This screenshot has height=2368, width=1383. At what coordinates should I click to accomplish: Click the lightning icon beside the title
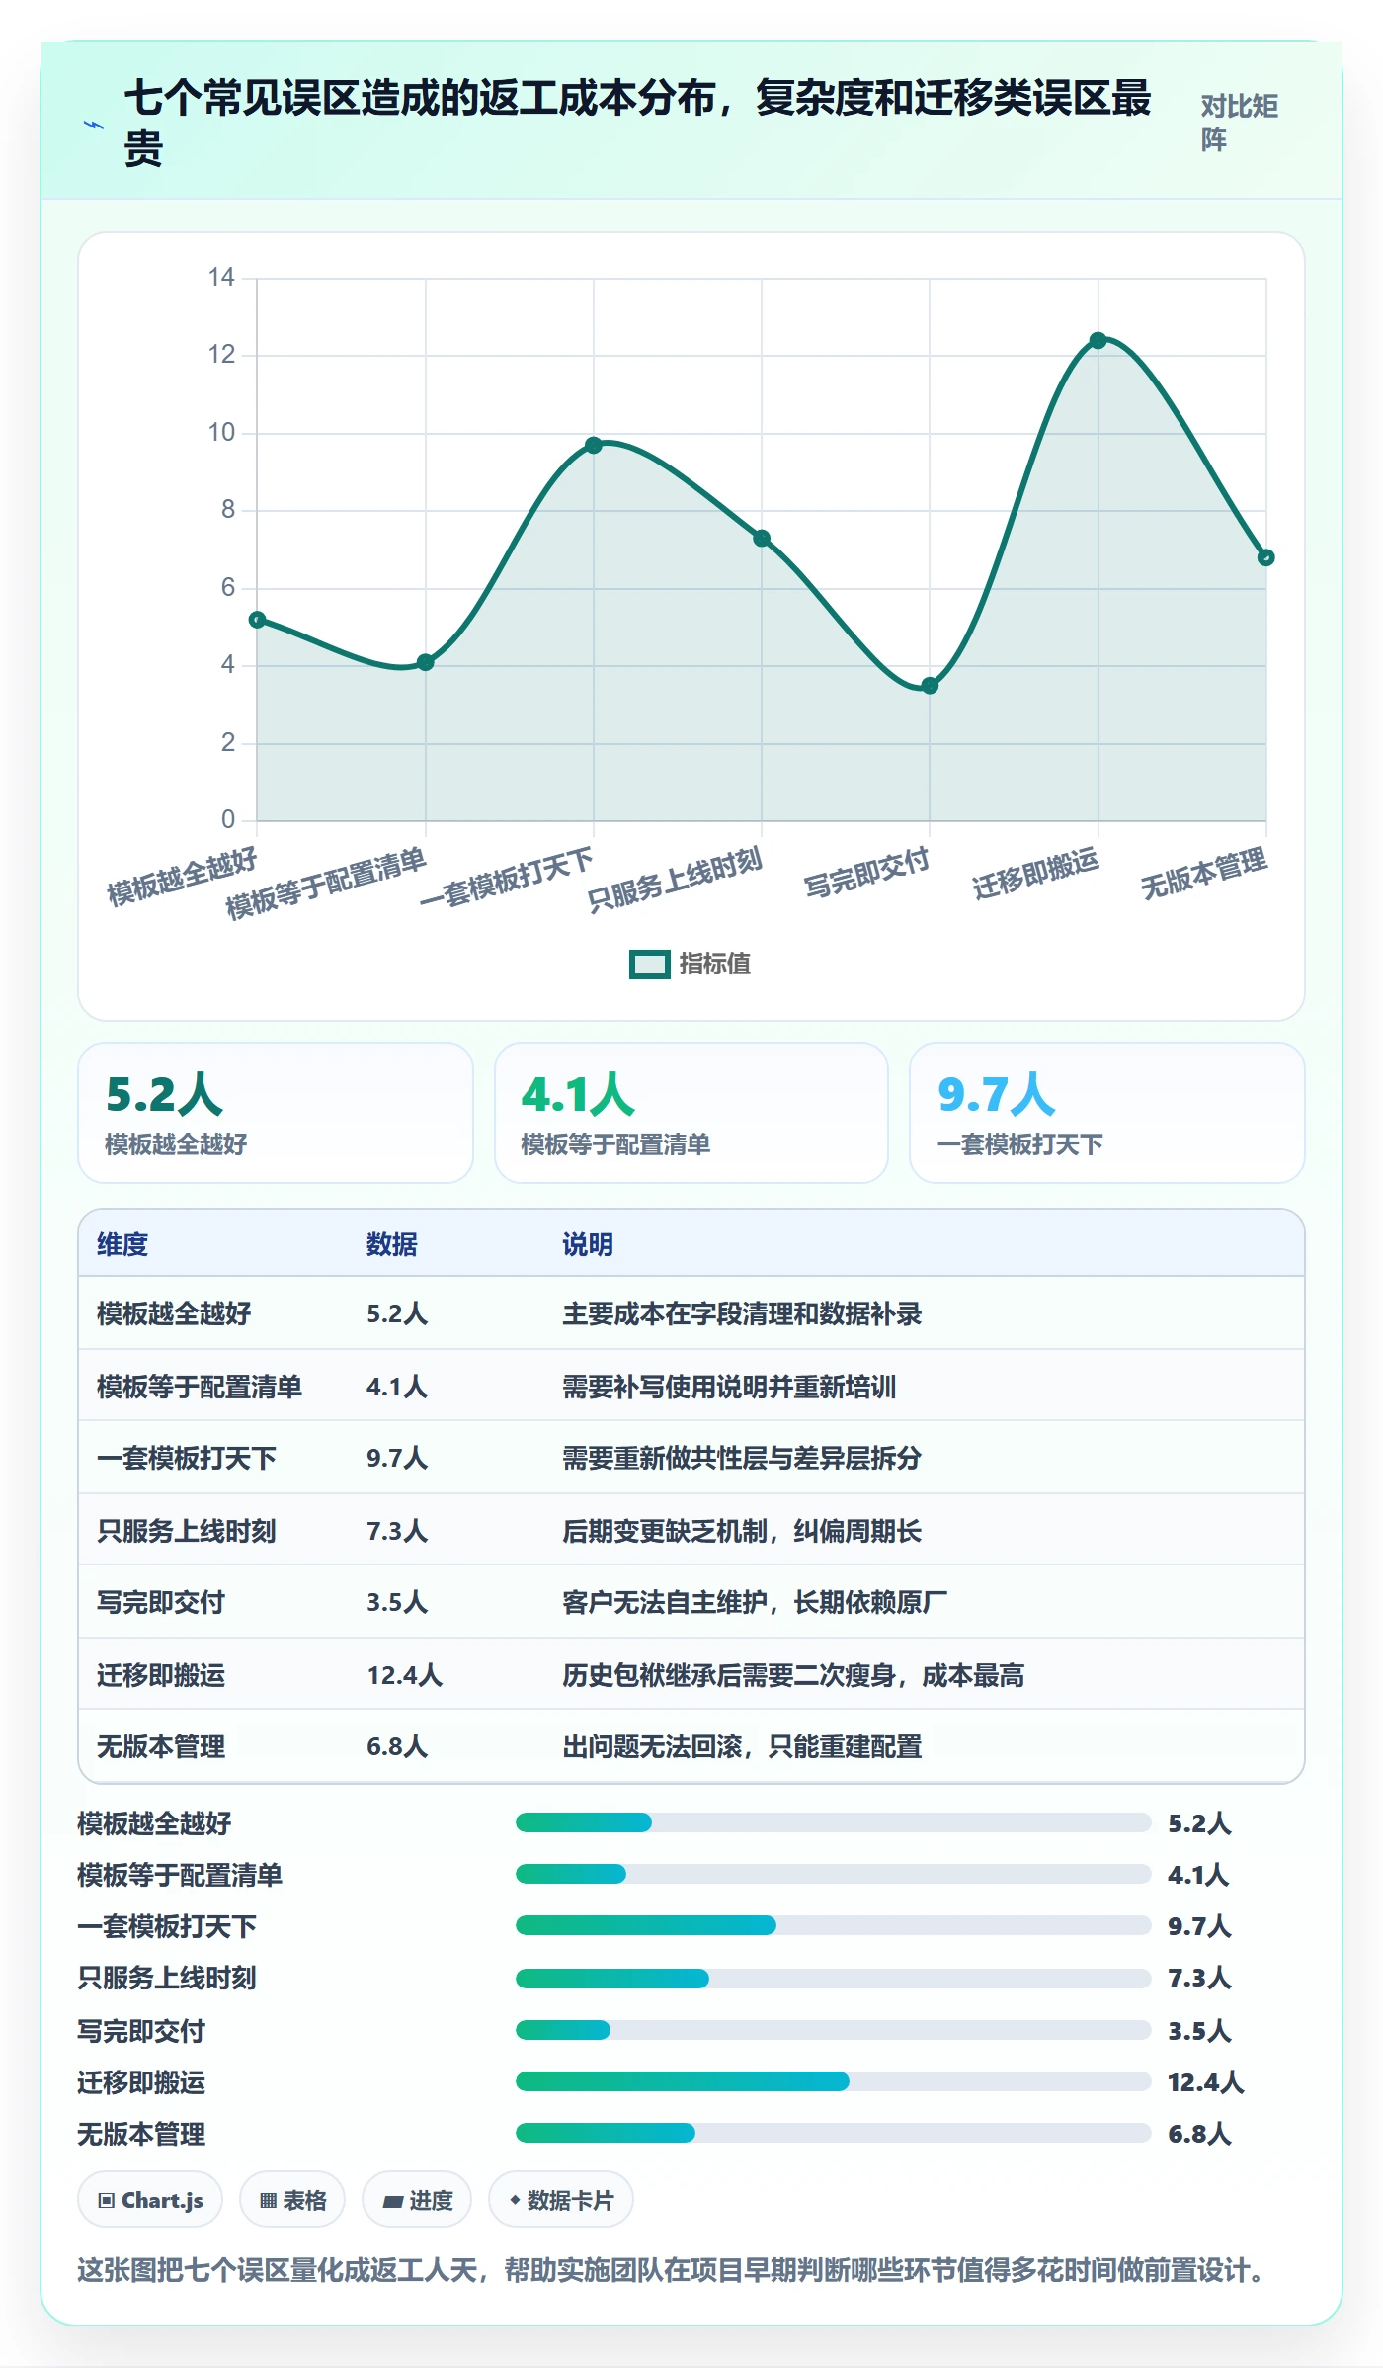pyautogui.click(x=94, y=125)
